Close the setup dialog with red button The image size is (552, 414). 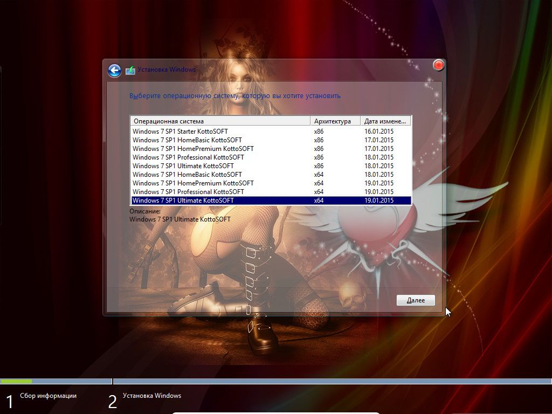pos(438,65)
